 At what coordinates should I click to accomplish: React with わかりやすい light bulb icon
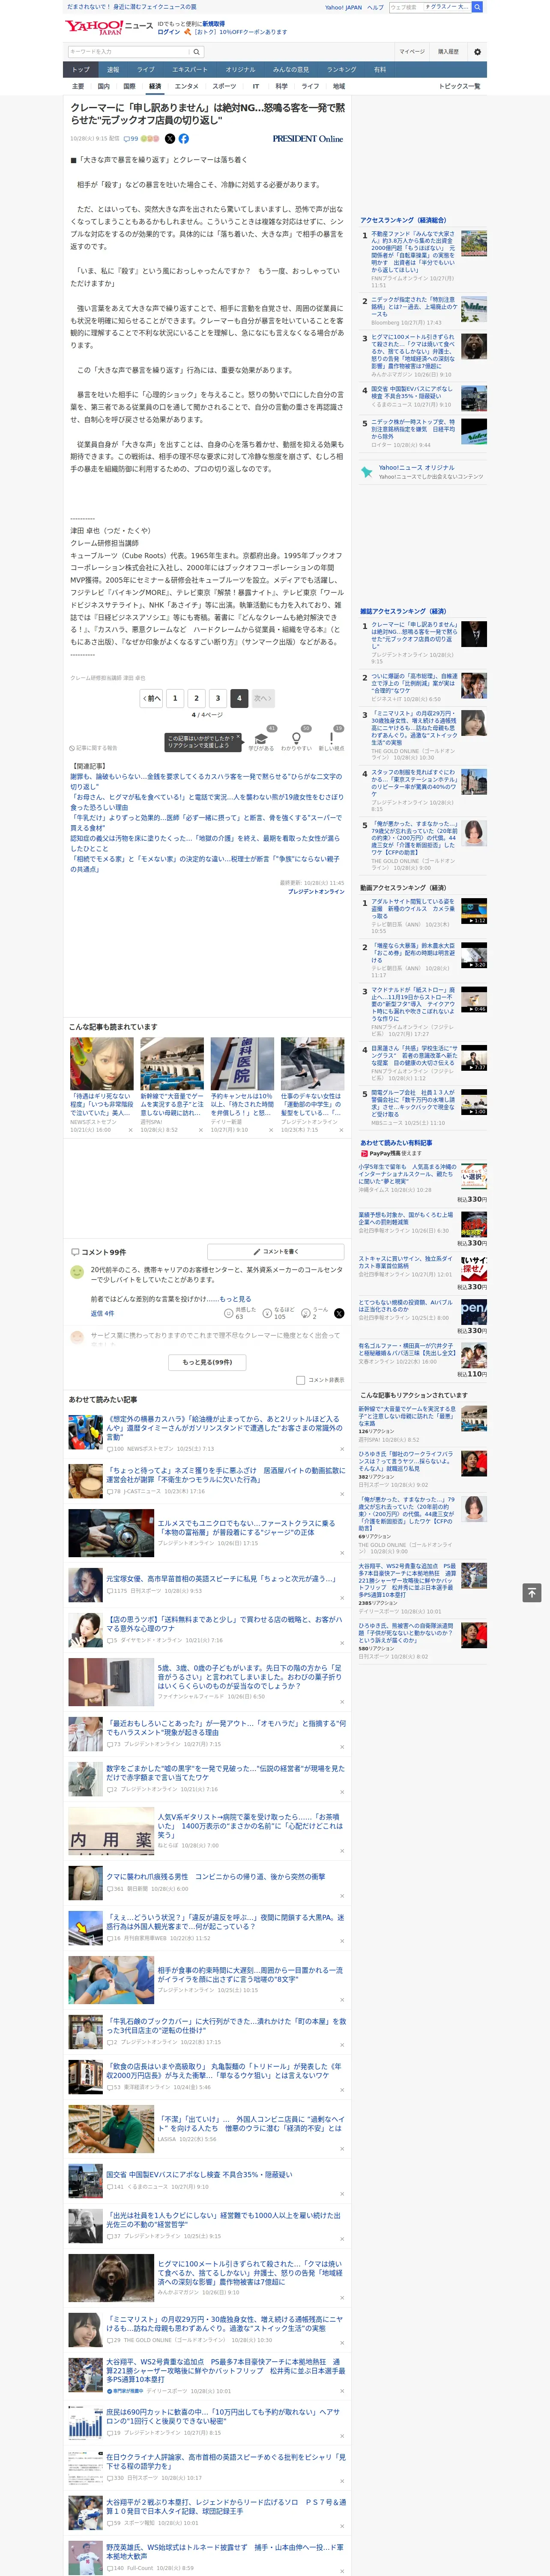tap(296, 738)
